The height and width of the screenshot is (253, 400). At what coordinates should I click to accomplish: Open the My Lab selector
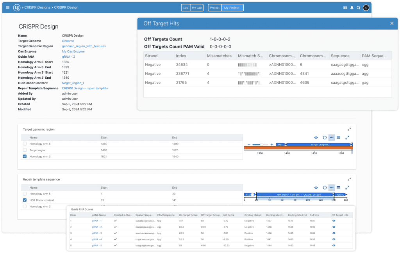tap(196, 8)
